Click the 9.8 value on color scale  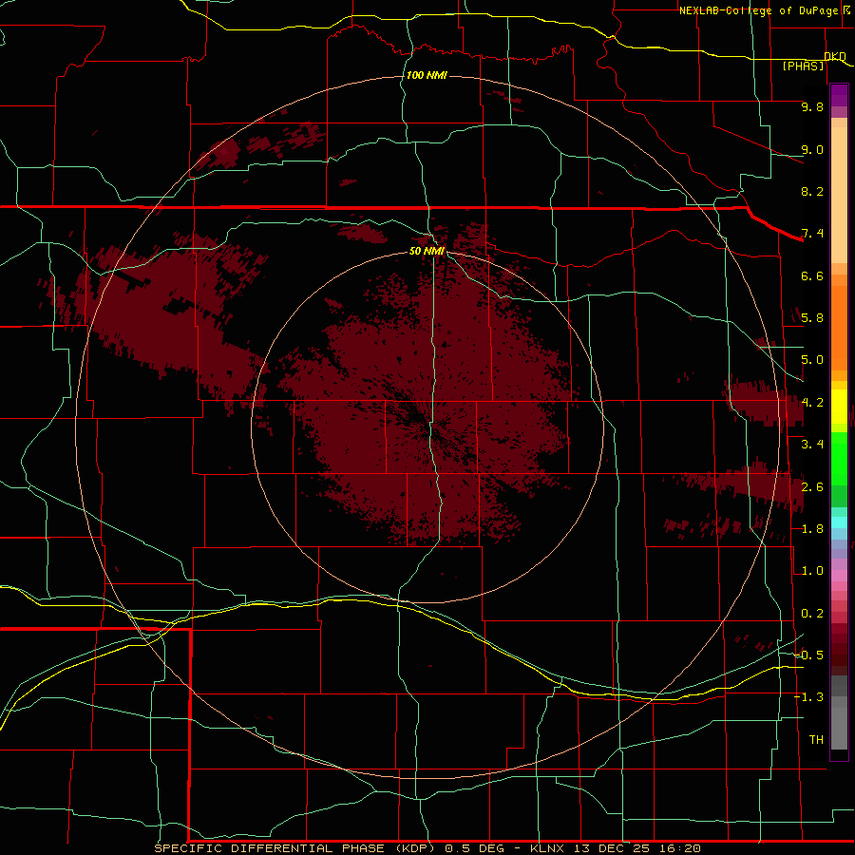pos(812,106)
